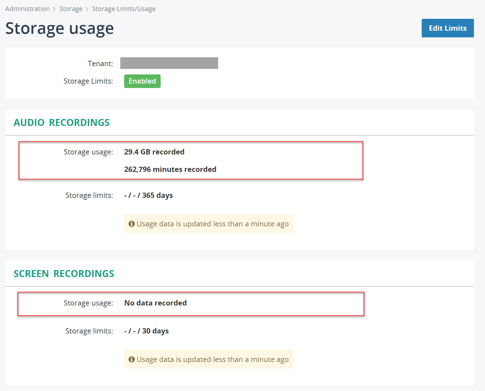Screen dimensions: 485x391
Task: Click the '- / - / 30 days' limits value
Action: click(147, 331)
